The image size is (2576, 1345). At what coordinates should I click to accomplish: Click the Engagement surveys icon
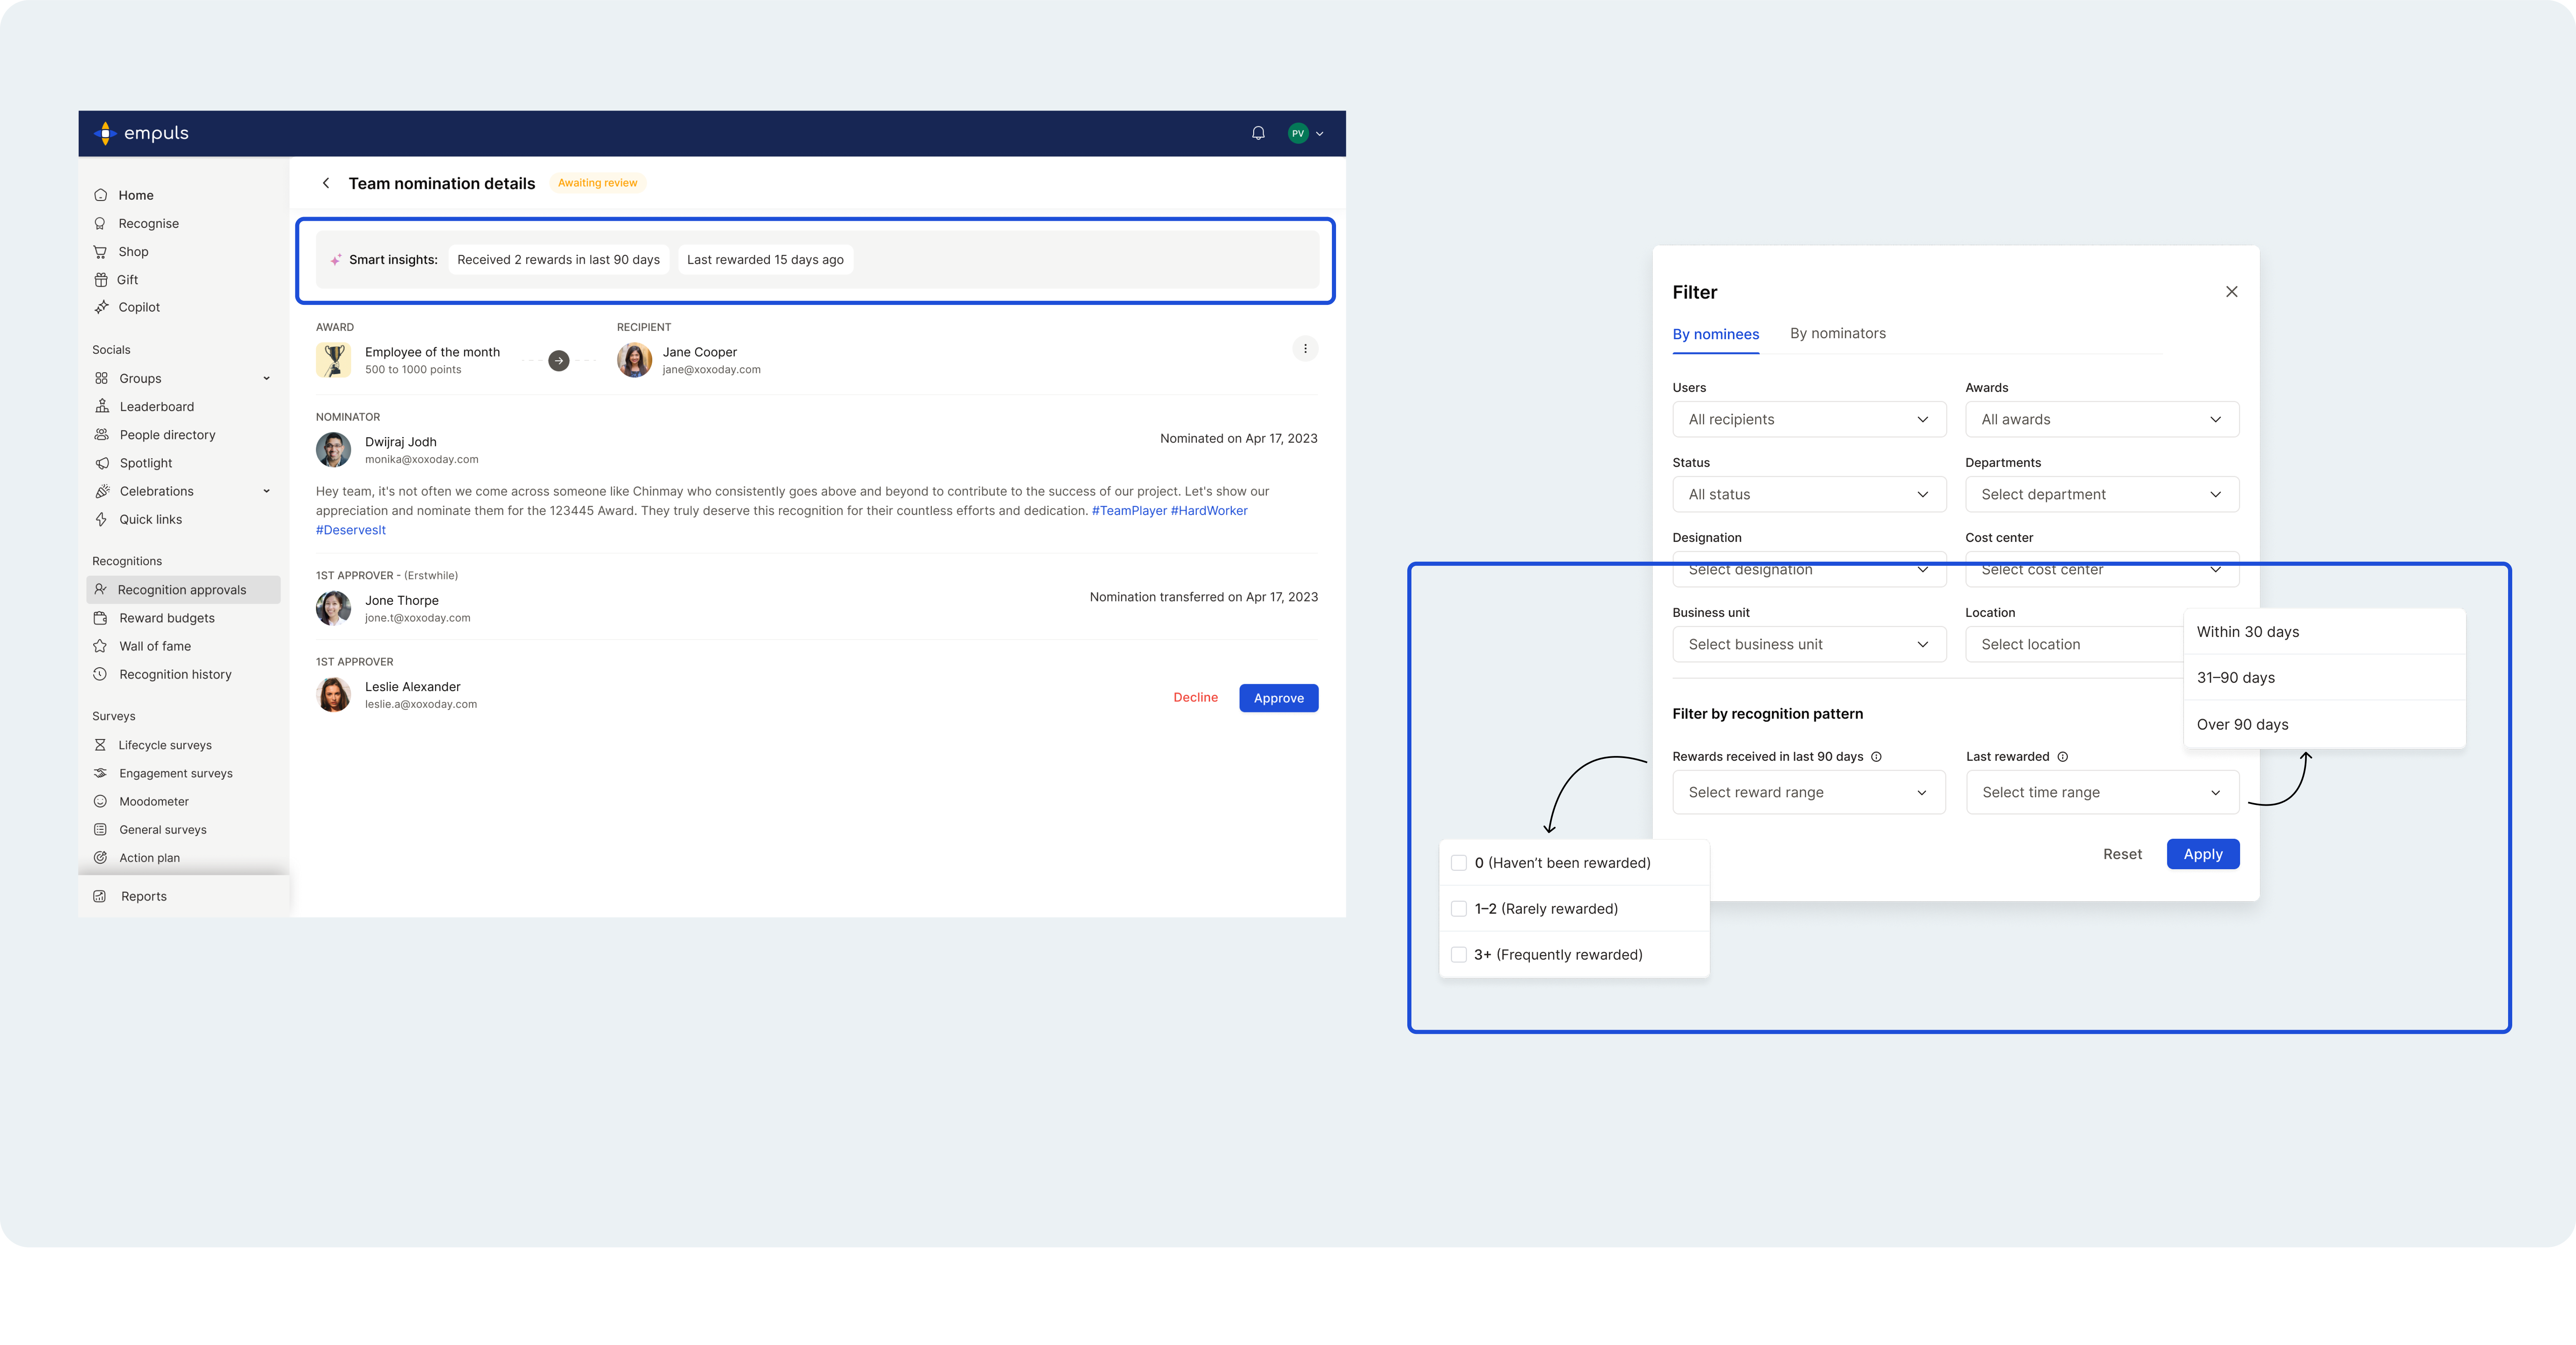(100, 773)
